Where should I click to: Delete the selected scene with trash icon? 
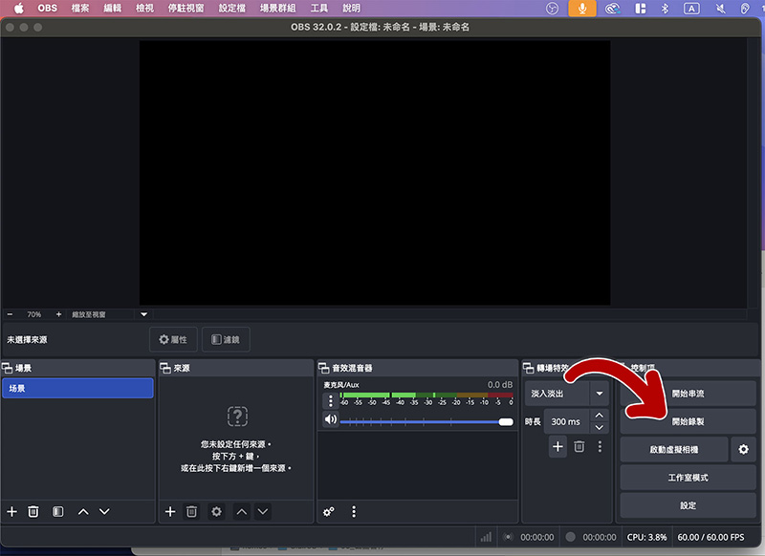(x=33, y=512)
